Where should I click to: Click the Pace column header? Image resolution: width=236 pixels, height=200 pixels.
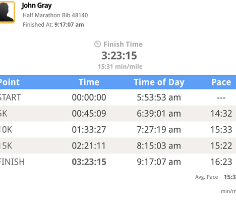click(221, 82)
